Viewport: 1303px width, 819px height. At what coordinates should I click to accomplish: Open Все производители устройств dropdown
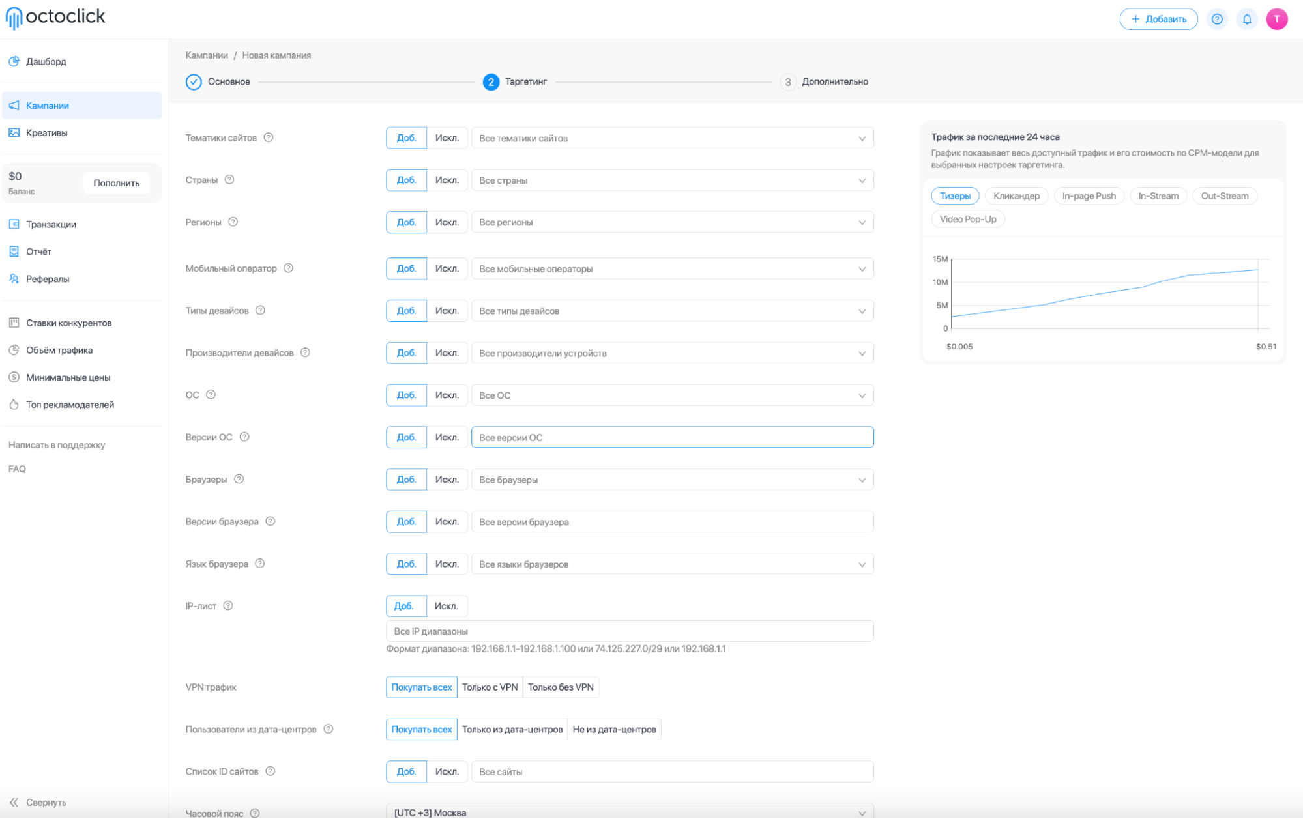click(x=672, y=353)
